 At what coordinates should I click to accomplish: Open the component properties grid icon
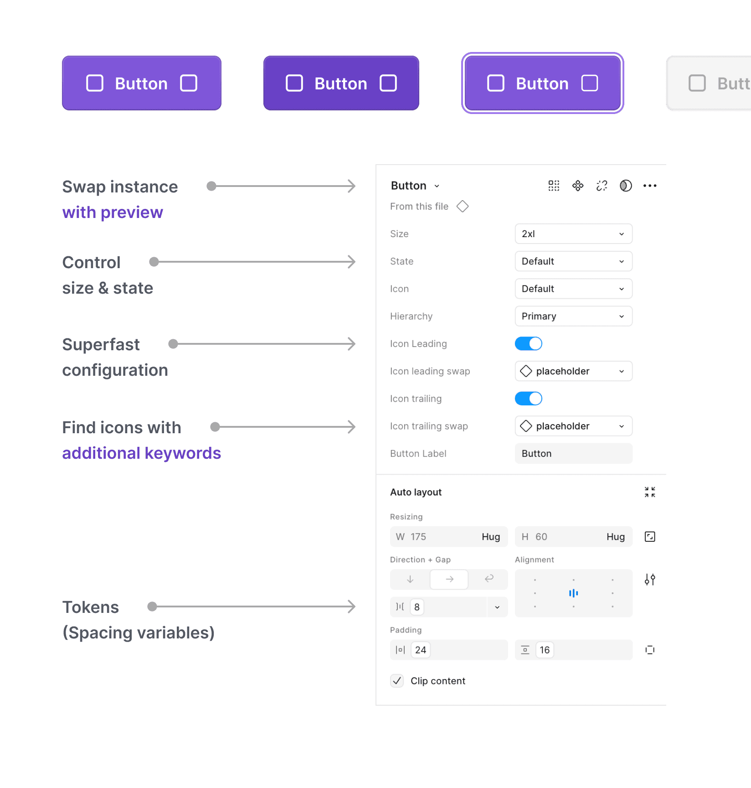click(554, 186)
